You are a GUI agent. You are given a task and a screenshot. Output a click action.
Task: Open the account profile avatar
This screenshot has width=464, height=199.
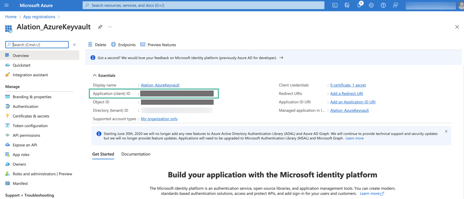[461, 5]
